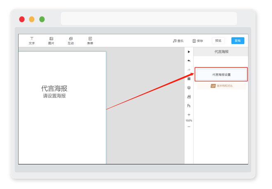Click the red close window dot

pyautogui.click(x=22, y=19)
